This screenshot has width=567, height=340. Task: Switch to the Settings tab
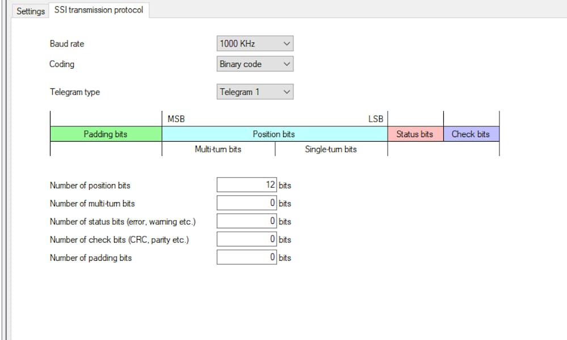tap(30, 11)
